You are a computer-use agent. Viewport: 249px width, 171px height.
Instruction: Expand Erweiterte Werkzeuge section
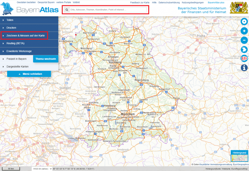pyautogui.click(x=29, y=51)
